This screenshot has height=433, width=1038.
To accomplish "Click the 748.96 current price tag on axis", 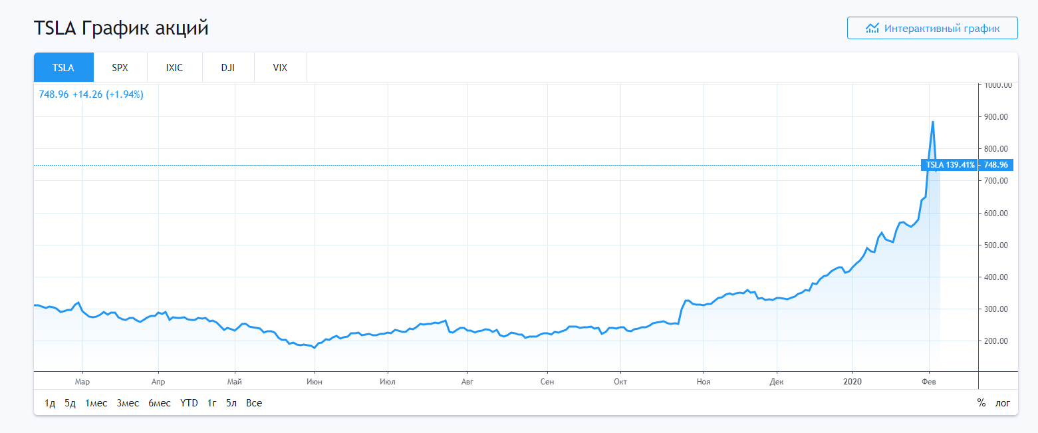I will [x=997, y=165].
